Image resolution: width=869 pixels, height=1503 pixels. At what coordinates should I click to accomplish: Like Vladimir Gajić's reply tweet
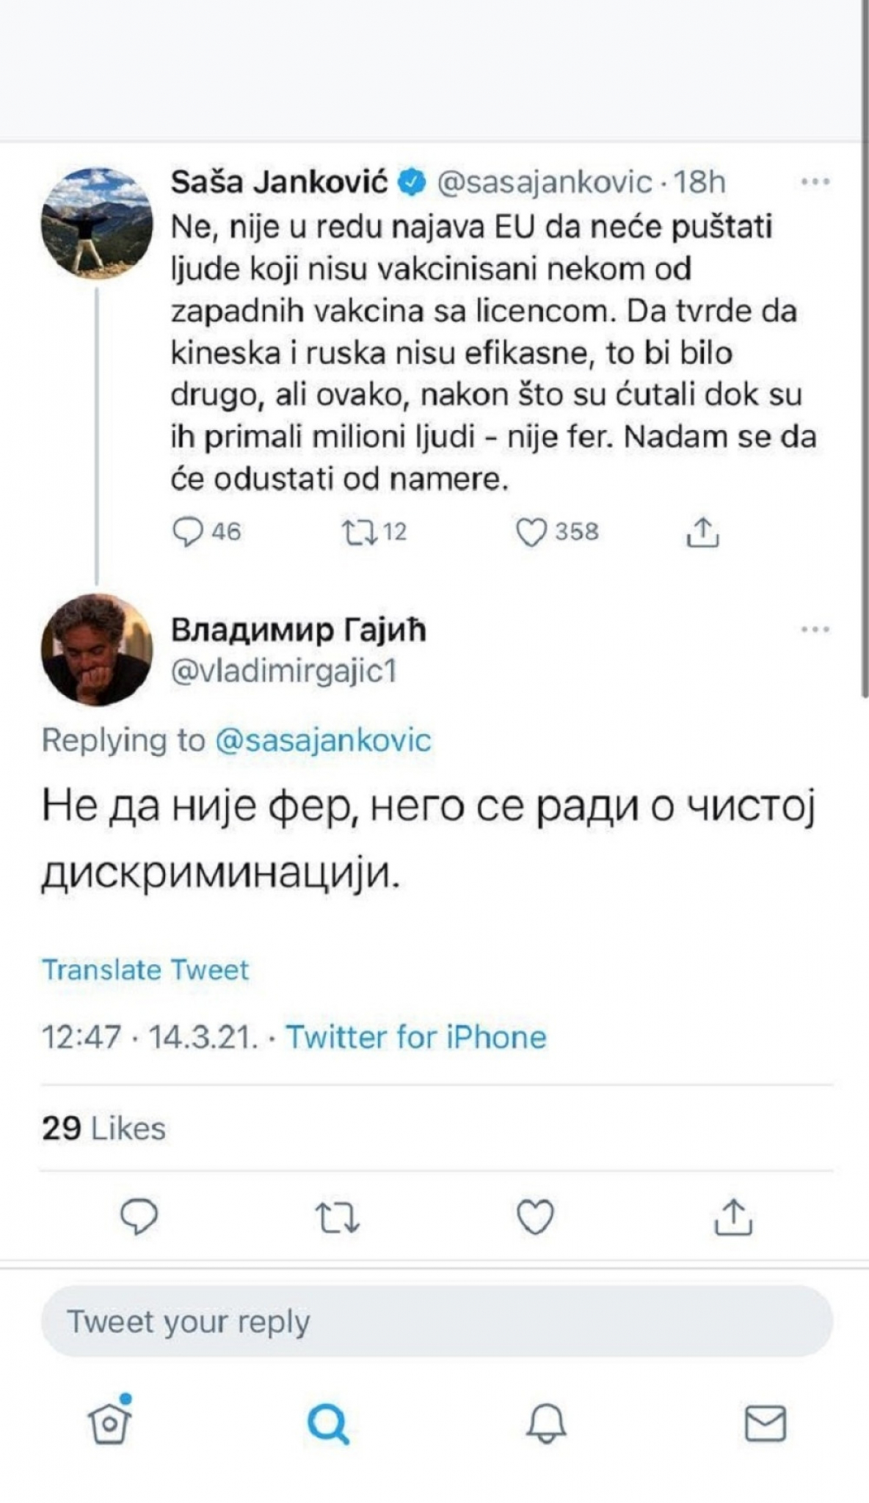[535, 1217]
